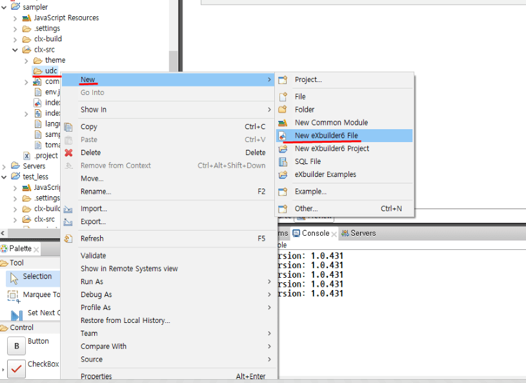Select the CheckBox control in Palette
Image resolution: width=526 pixels, height=383 pixels.
tap(16, 369)
